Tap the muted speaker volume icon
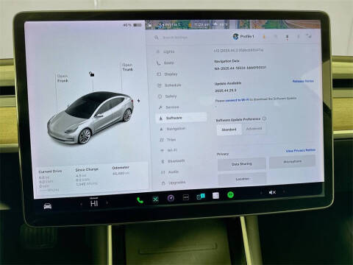Screen dimensions: 353x265 [272, 192]
